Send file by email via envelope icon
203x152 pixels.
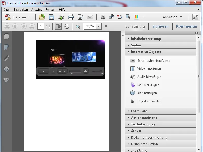click(90, 17)
